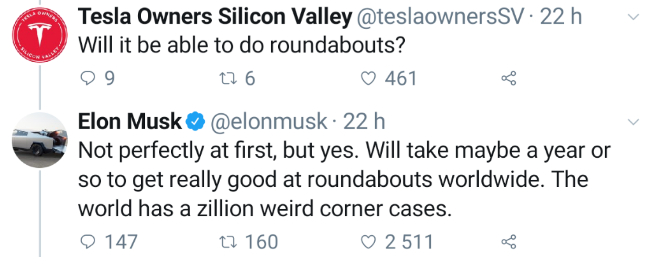Image resolution: width=653 pixels, height=257 pixels.
Task: Open Elon Musk's Cybertruck profile picture
Action: (x=40, y=140)
